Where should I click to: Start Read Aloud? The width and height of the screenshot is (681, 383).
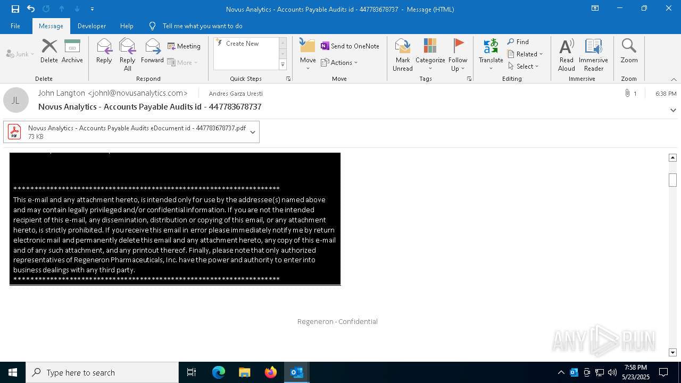tap(567, 55)
